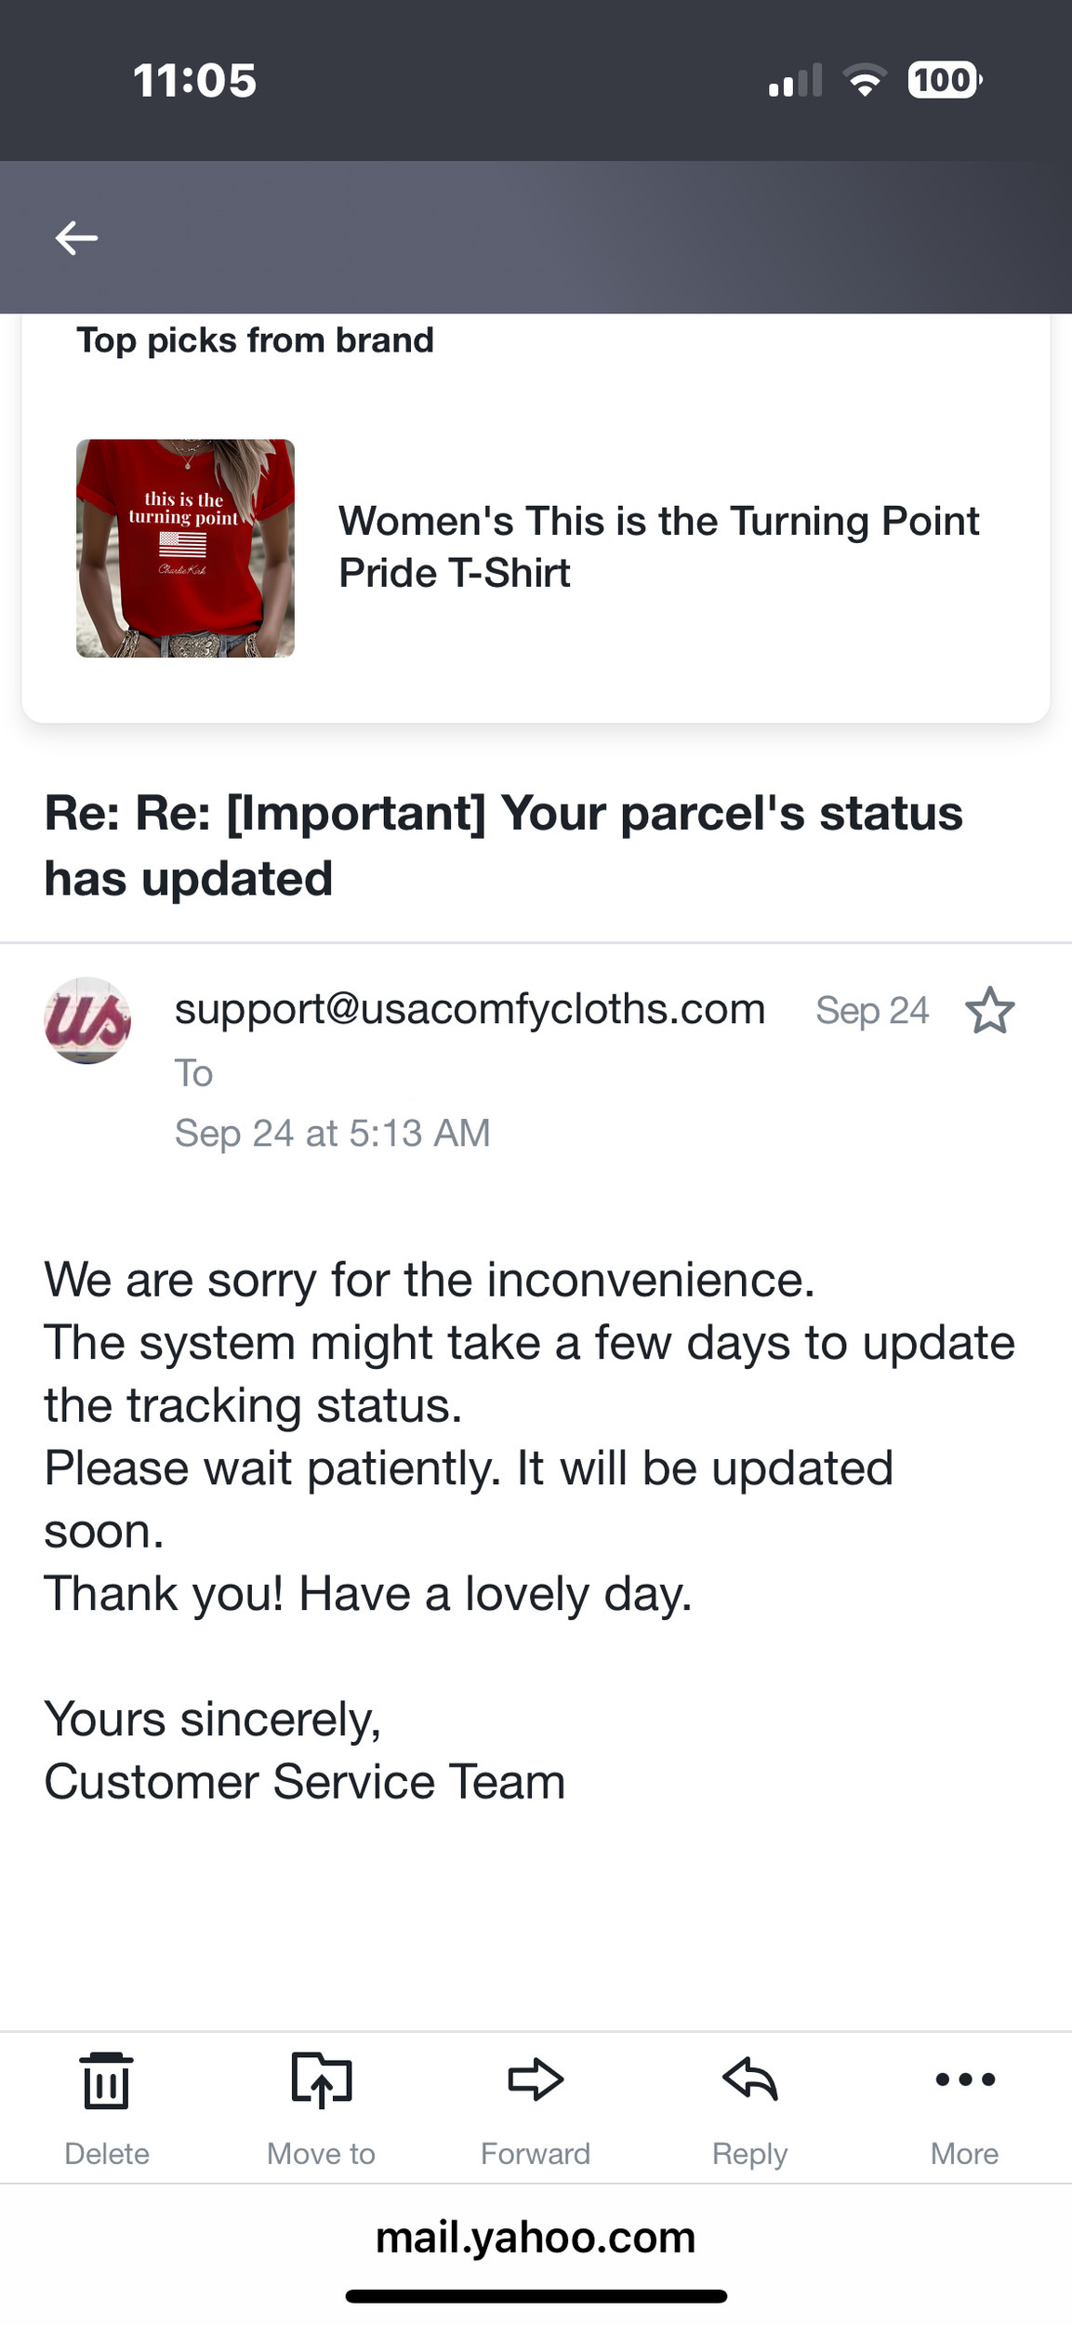Open the red Turning Point shirt thumbnail
Viewport: 1072px width, 2325px height.
(x=185, y=548)
